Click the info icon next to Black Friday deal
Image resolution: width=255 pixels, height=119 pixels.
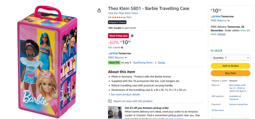pyautogui.click(x=132, y=36)
